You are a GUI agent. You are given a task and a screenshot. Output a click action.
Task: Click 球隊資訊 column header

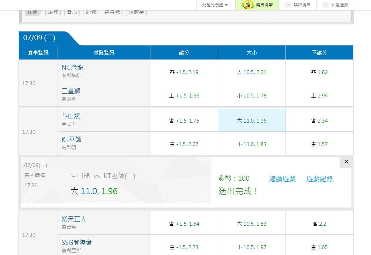coord(104,52)
